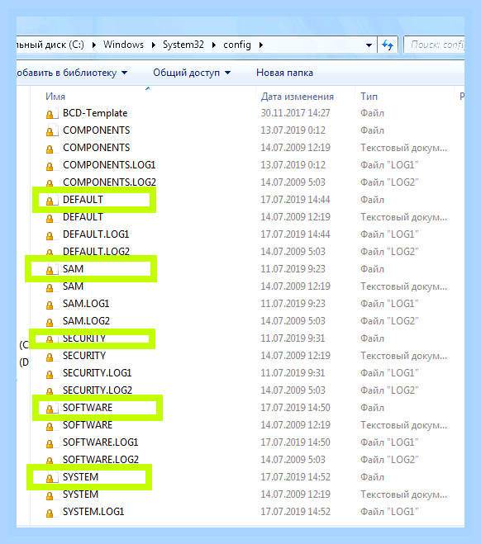Click the SAM.LOG1 file icon
Image resolution: width=481 pixels, height=544 pixels.
(x=50, y=305)
